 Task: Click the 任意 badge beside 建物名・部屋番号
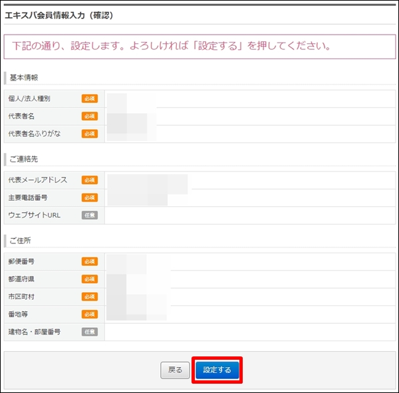(90, 332)
